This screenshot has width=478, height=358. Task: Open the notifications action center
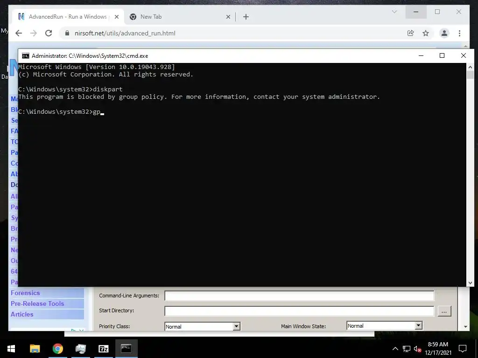(463, 349)
